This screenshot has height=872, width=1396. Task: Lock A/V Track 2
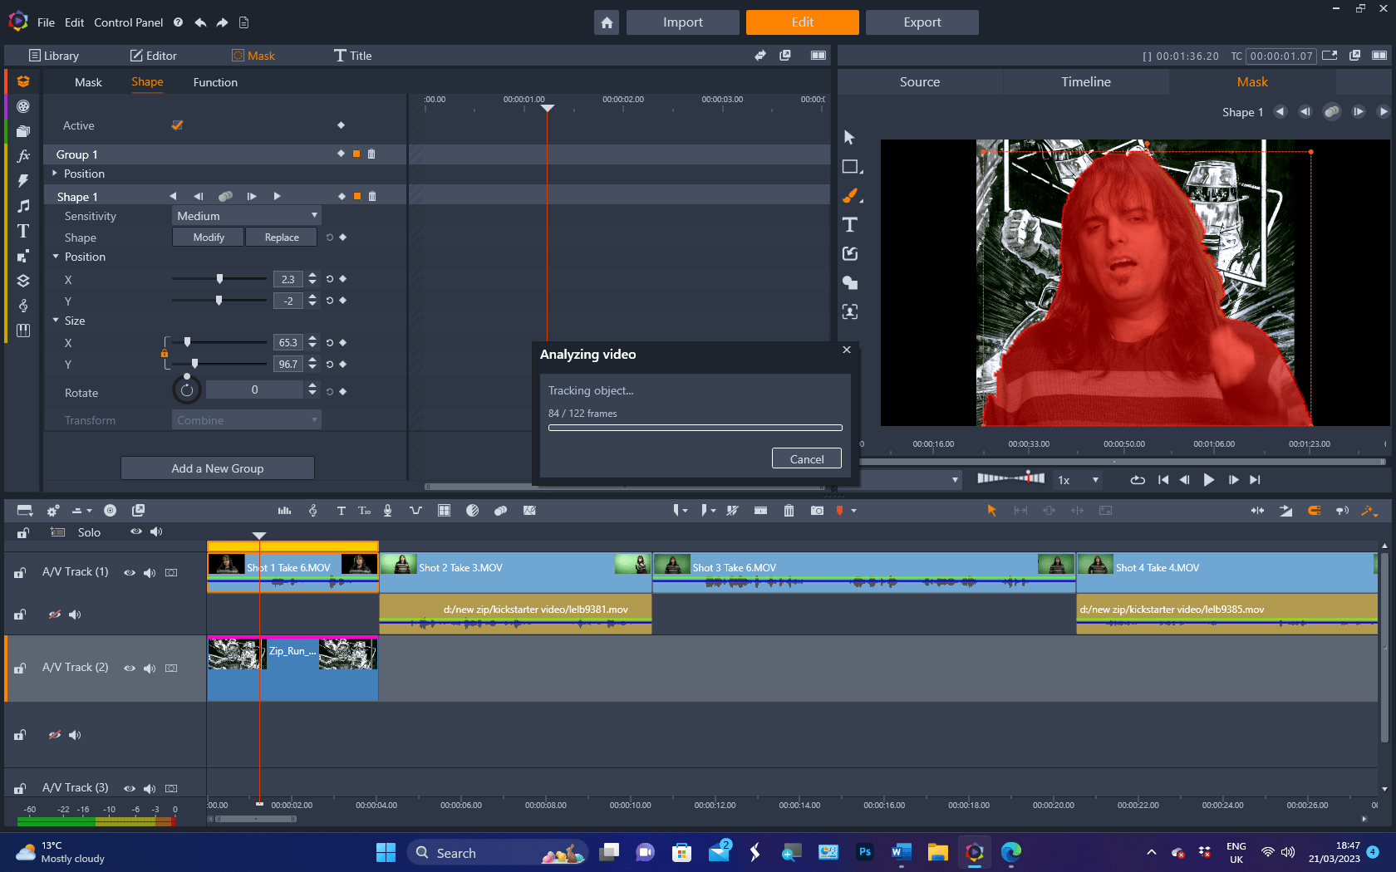tap(19, 668)
